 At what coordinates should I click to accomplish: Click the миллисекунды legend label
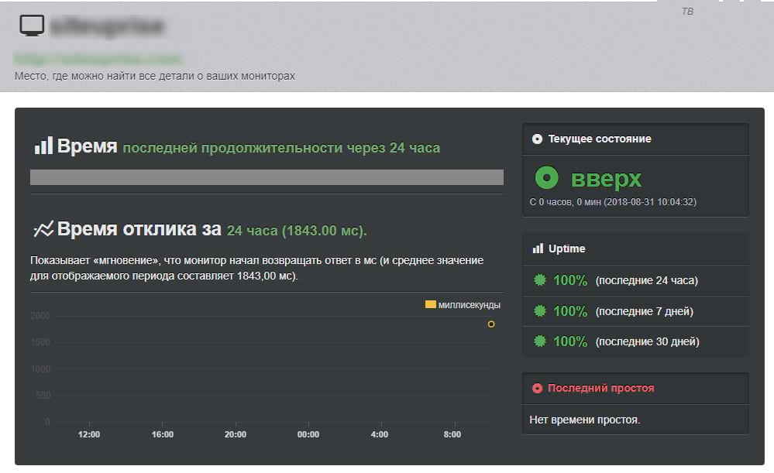(470, 305)
